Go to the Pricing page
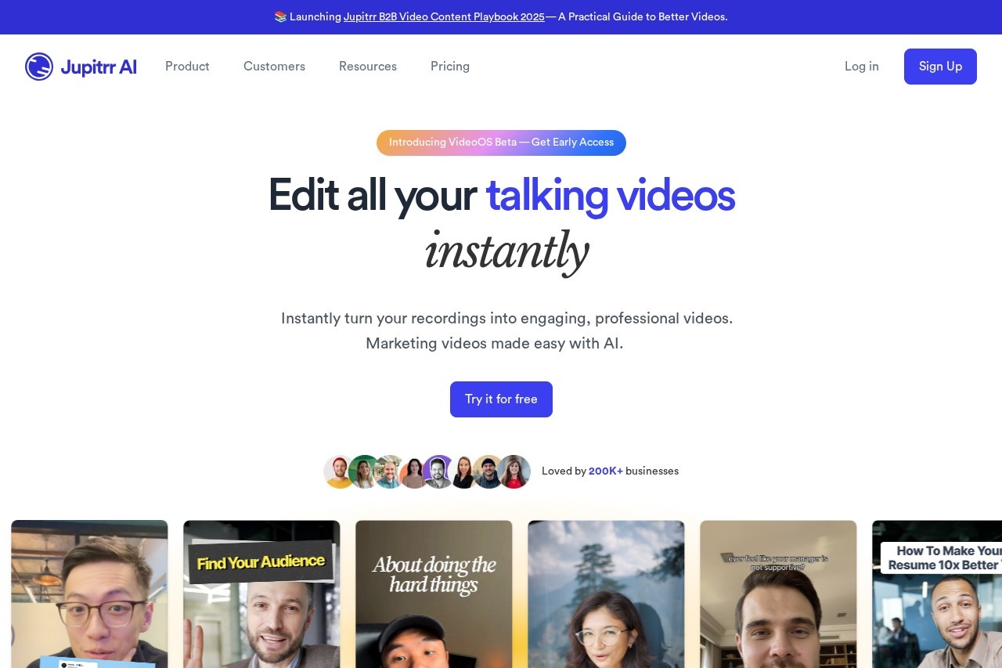 [x=450, y=67]
